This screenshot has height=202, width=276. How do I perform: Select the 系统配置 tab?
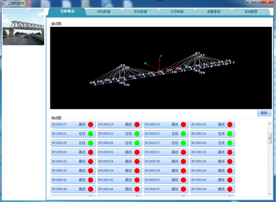tap(251, 12)
